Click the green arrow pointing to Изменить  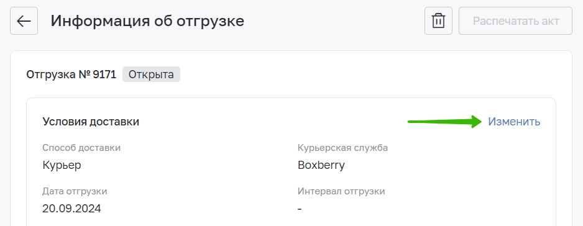click(x=444, y=122)
